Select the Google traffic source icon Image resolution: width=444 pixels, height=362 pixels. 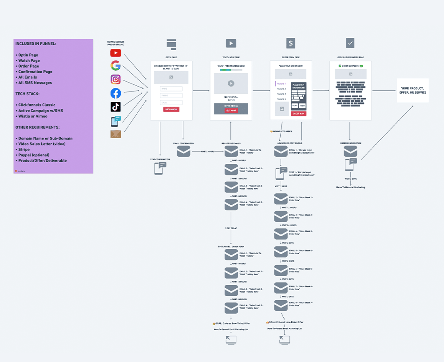(x=115, y=66)
